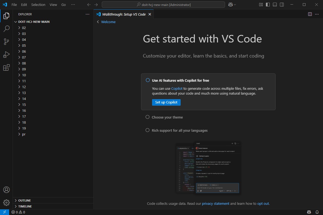This screenshot has height=215, width=323.
Task: Open the Customize Layout icon
Action: pos(261,5)
